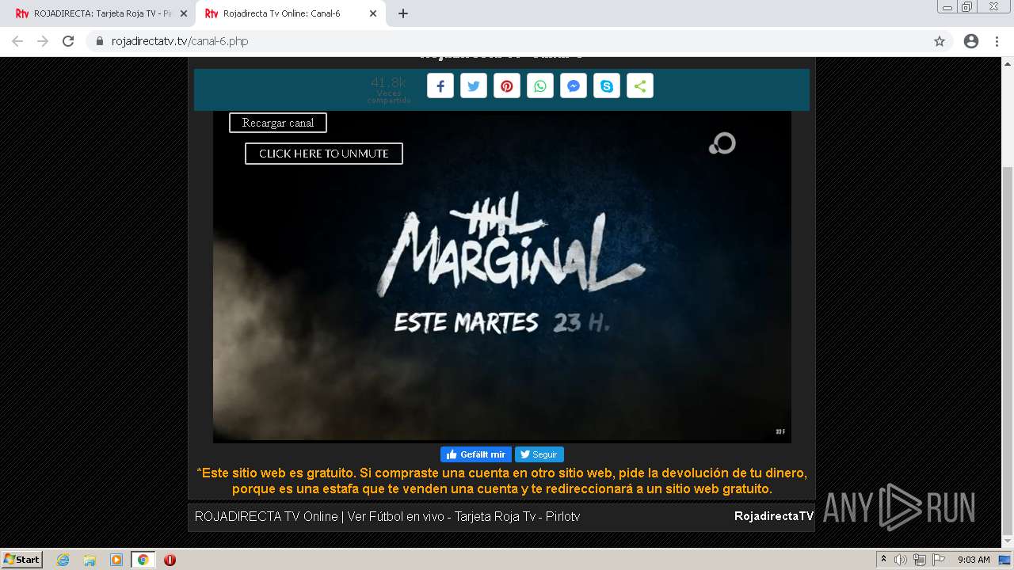Open Windows Explorer folder from taskbar

tap(90, 560)
